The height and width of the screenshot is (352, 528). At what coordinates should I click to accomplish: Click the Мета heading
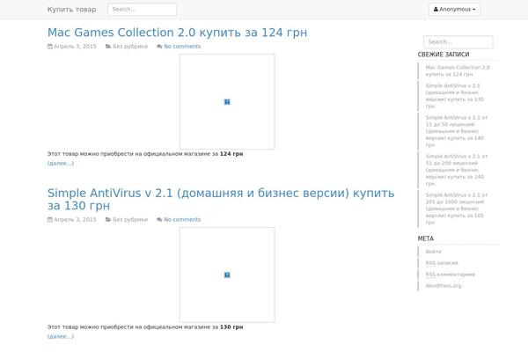pos(426,238)
